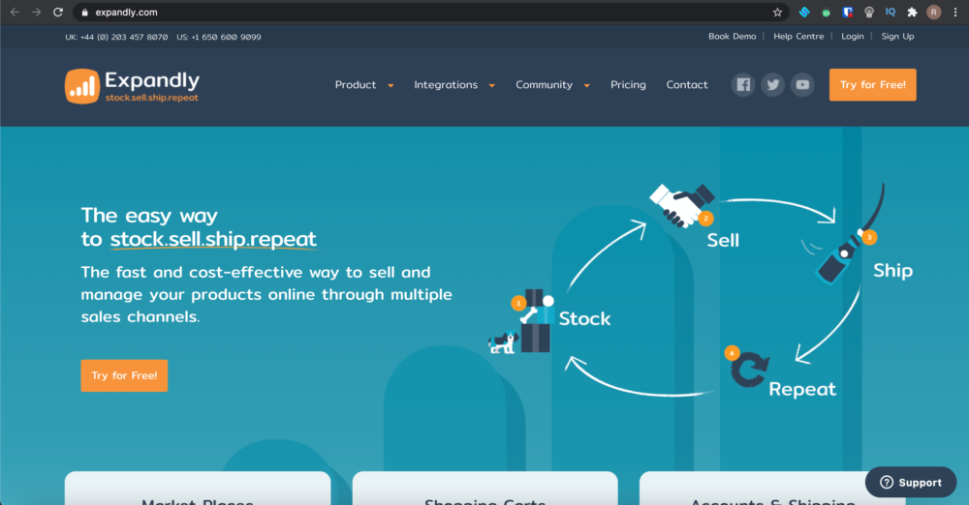This screenshot has height=505, width=969.
Task: Click the IQ extension icon
Action: [x=891, y=12]
